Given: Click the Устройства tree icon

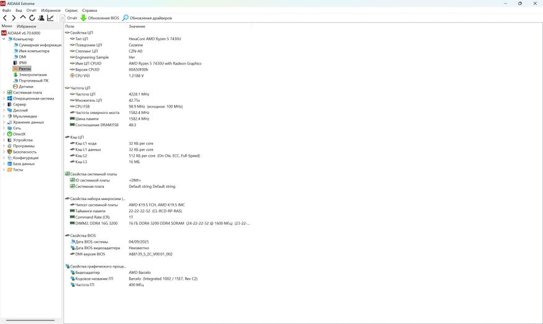Looking at the screenshot, I should (x=10, y=140).
